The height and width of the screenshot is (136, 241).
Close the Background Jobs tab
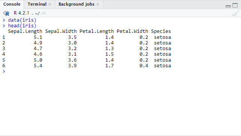coord(98,4)
